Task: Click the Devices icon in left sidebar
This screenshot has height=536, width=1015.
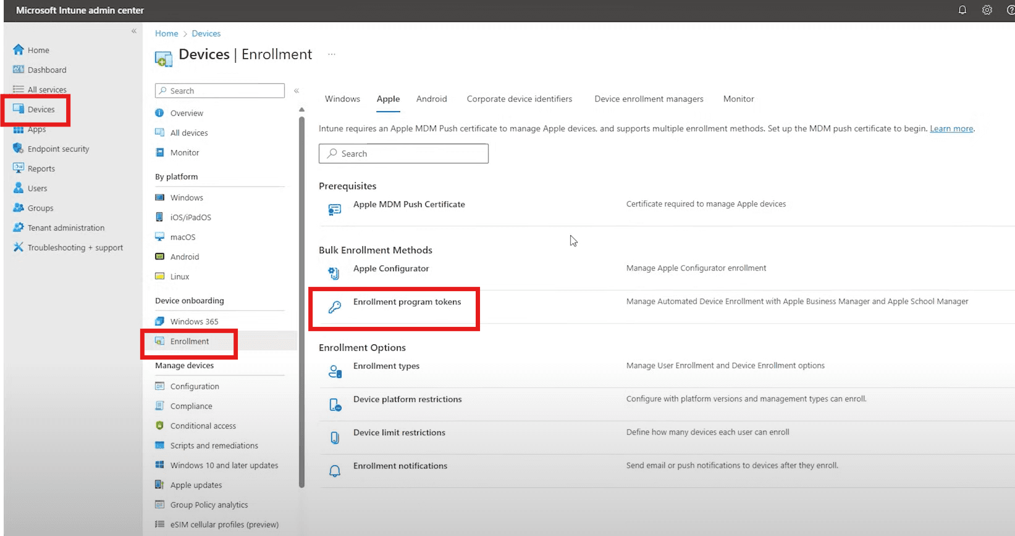Action: 19,109
